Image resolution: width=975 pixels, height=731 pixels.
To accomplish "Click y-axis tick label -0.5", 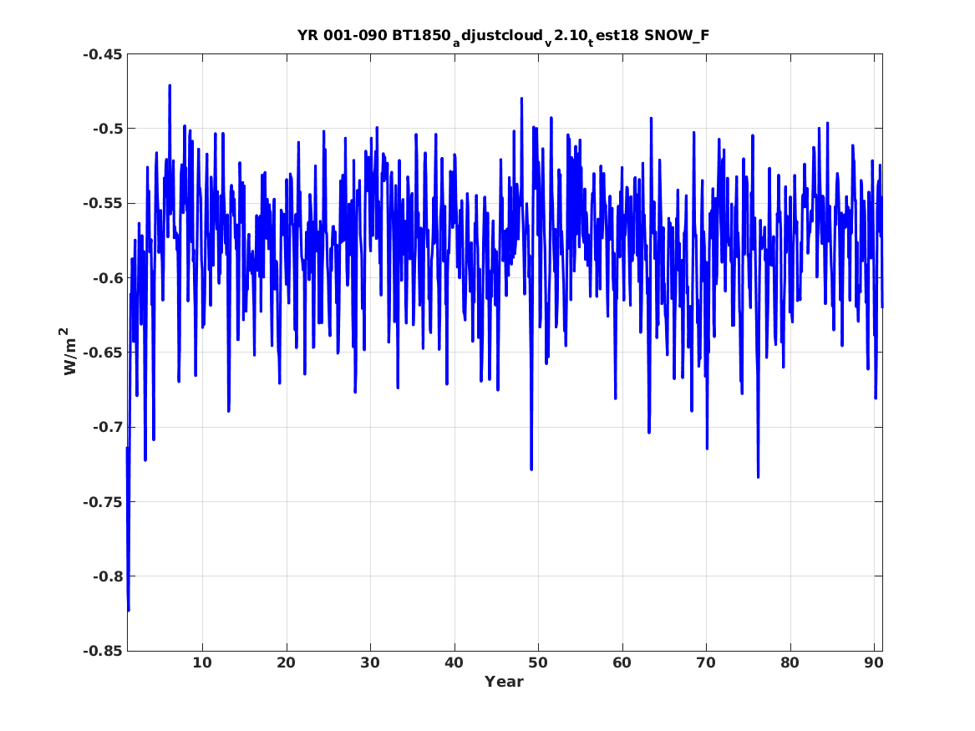I will (107, 129).
